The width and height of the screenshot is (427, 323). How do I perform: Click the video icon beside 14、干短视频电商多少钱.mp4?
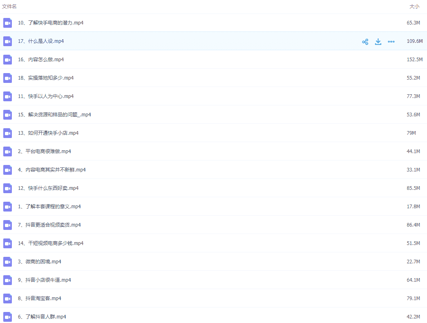tap(8, 243)
